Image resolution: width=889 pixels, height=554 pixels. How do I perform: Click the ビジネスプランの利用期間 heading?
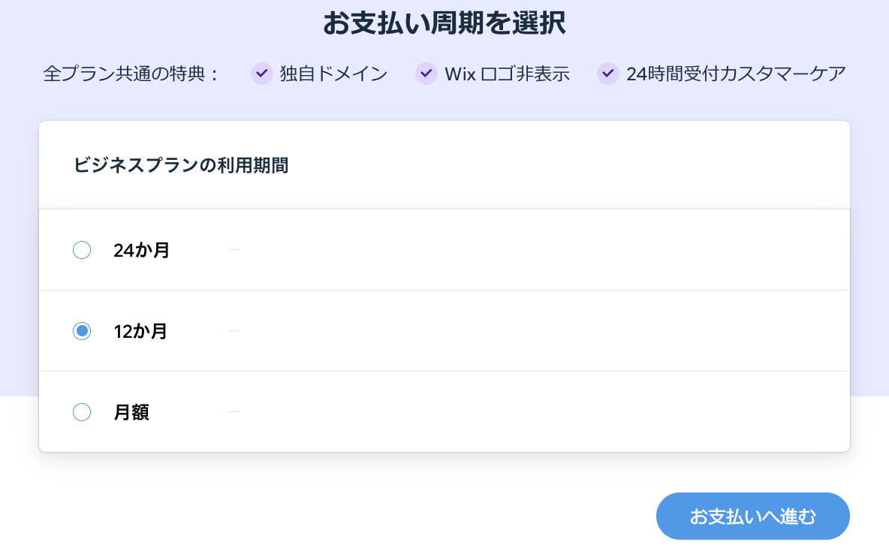181,166
